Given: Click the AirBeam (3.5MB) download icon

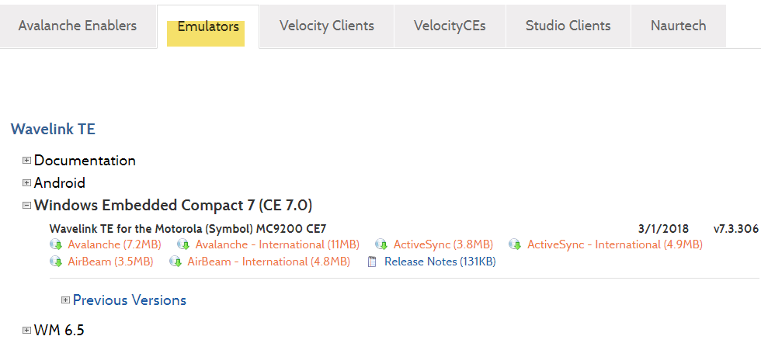Looking at the screenshot, I should [x=56, y=262].
